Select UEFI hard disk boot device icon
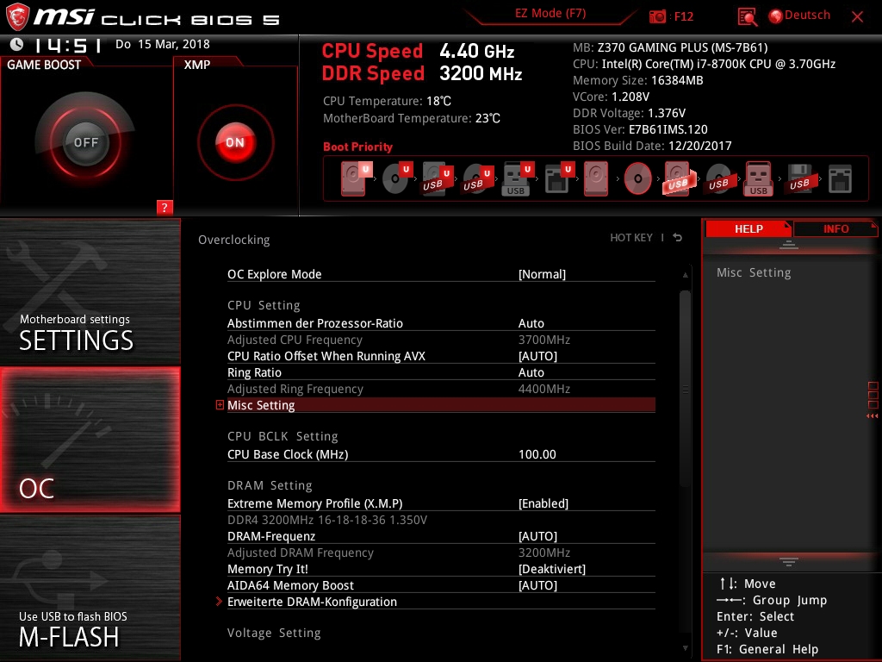Image resolution: width=882 pixels, height=662 pixels. coord(356,178)
